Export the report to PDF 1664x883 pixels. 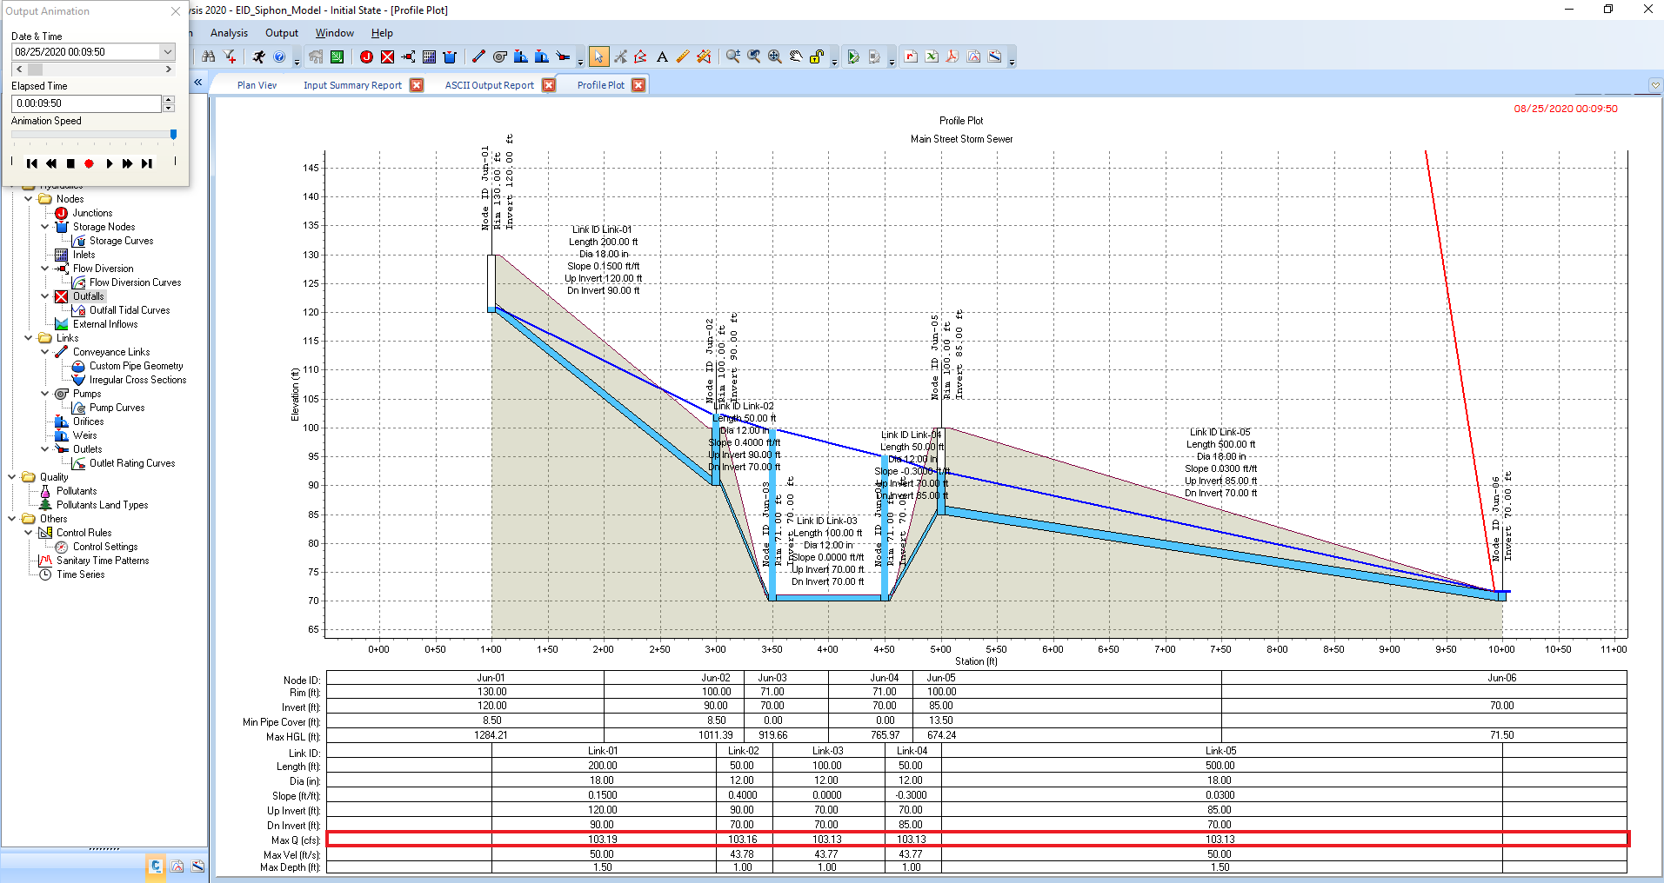(x=952, y=56)
